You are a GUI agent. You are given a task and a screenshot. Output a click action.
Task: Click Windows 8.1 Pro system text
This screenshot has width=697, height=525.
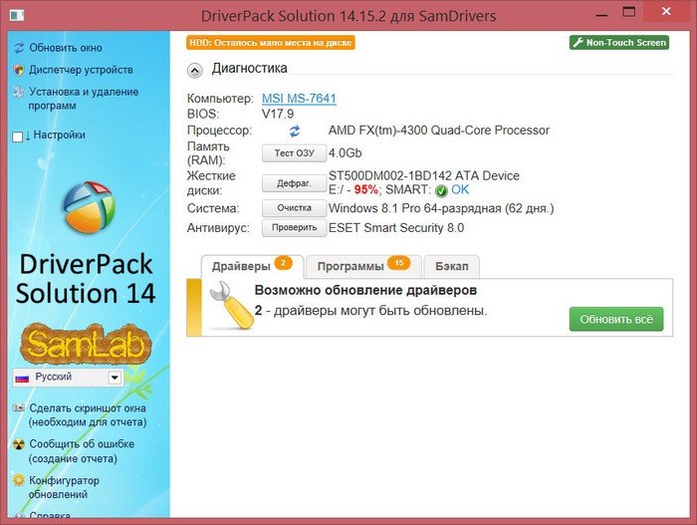pyautogui.click(x=441, y=208)
